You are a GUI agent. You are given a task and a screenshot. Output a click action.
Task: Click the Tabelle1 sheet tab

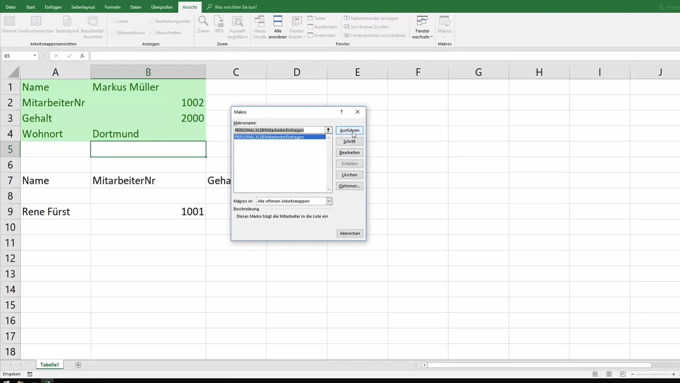point(50,365)
